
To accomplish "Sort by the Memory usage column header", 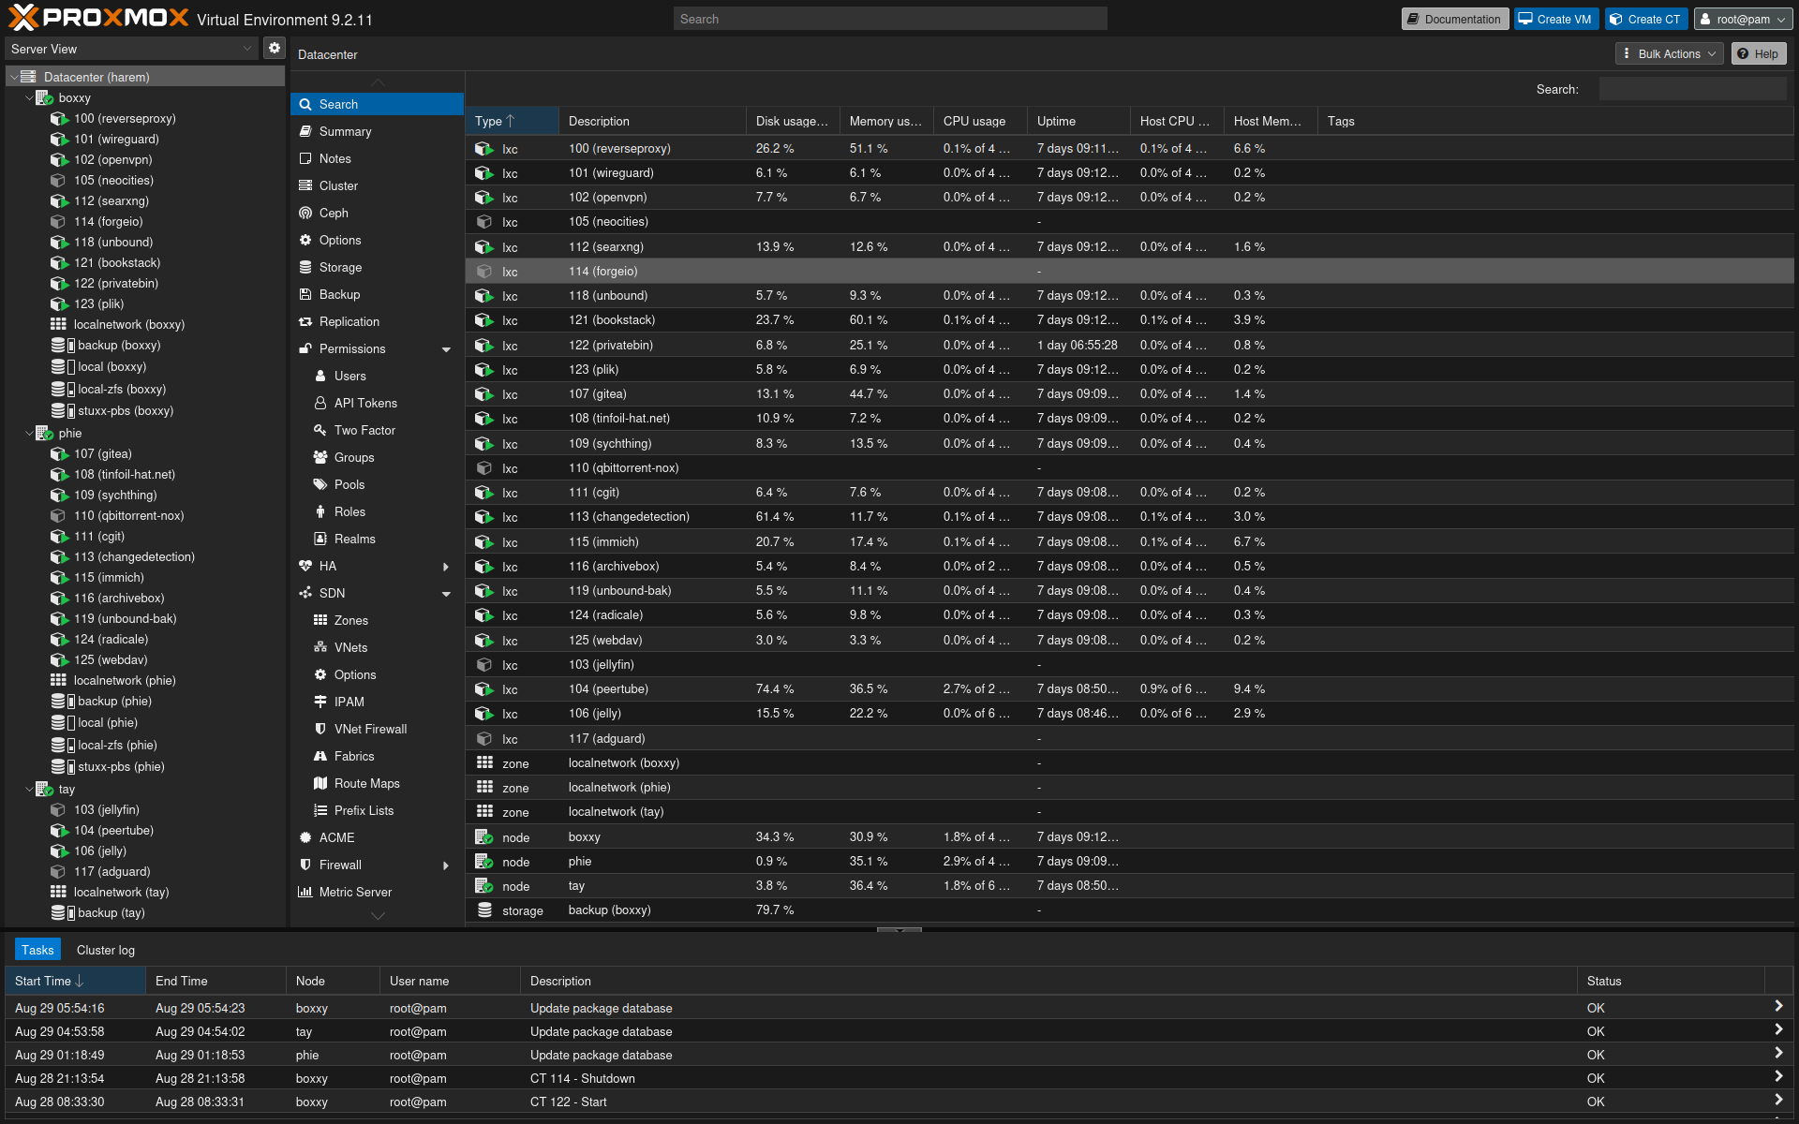I will click(886, 121).
